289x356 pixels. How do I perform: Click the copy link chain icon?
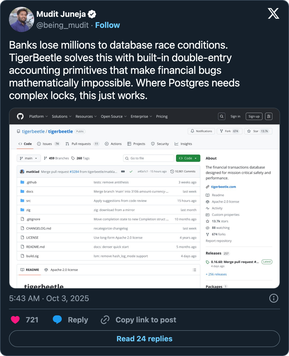(x=105, y=320)
